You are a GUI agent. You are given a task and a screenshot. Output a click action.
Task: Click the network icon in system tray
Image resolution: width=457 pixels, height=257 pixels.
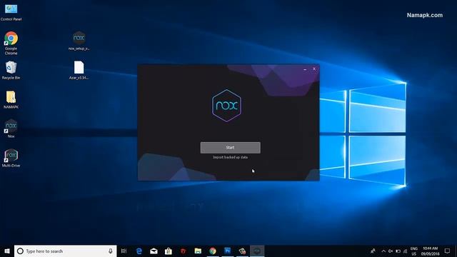coord(405,251)
